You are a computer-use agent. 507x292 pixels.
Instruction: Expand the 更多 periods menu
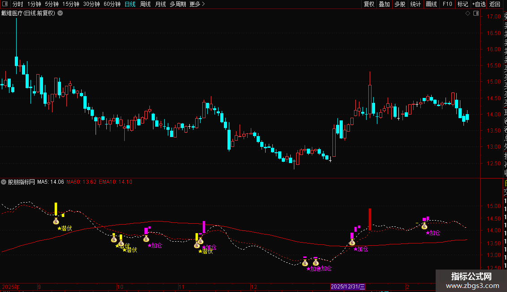click(x=197, y=4)
